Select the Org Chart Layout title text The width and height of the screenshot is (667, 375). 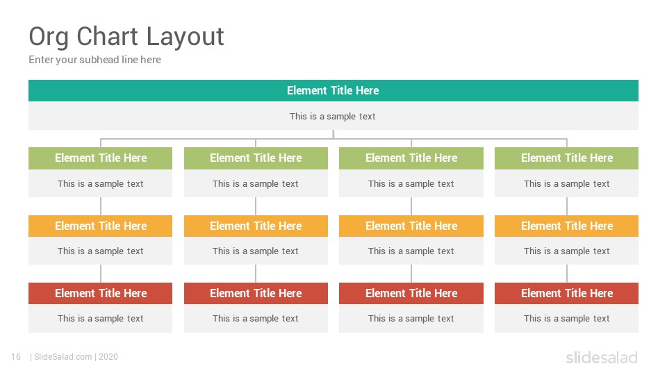[x=126, y=37]
